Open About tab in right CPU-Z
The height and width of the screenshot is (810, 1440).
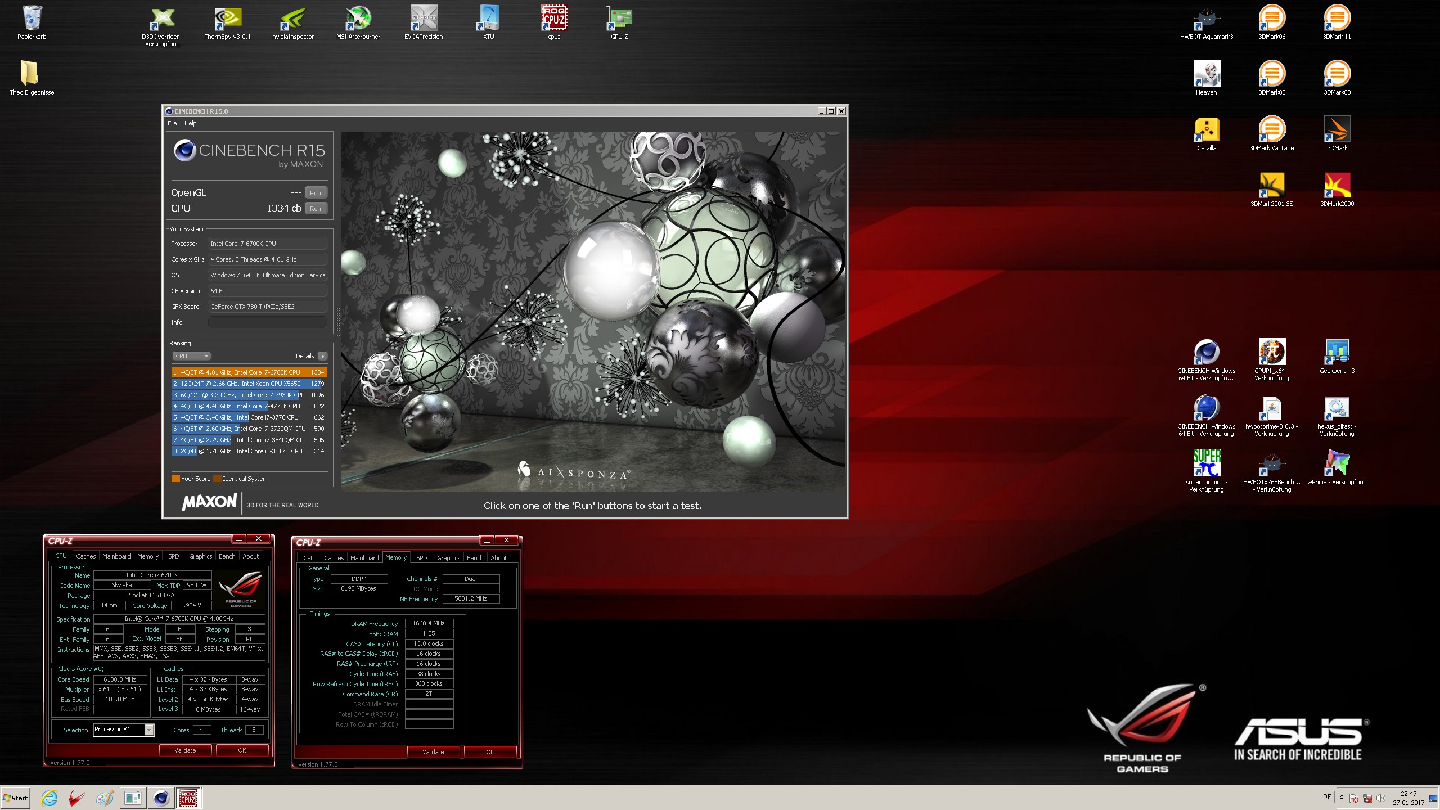pyautogui.click(x=499, y=558)
